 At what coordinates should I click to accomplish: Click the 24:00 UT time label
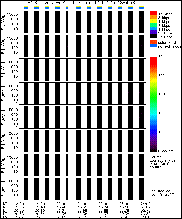pyautogui.click(x=146, y=204)
